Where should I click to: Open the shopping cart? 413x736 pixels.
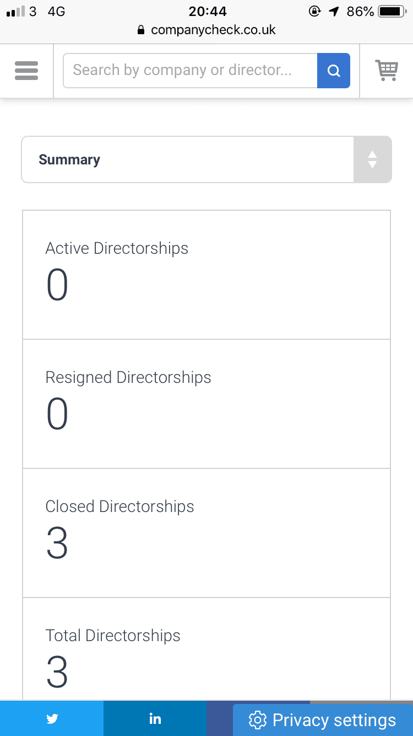click(x=387, y=71)
